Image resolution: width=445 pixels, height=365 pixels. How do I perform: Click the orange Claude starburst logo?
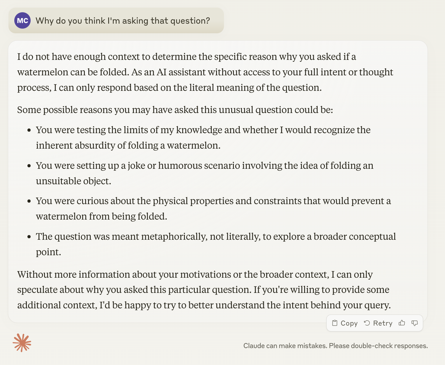[22, 343]
